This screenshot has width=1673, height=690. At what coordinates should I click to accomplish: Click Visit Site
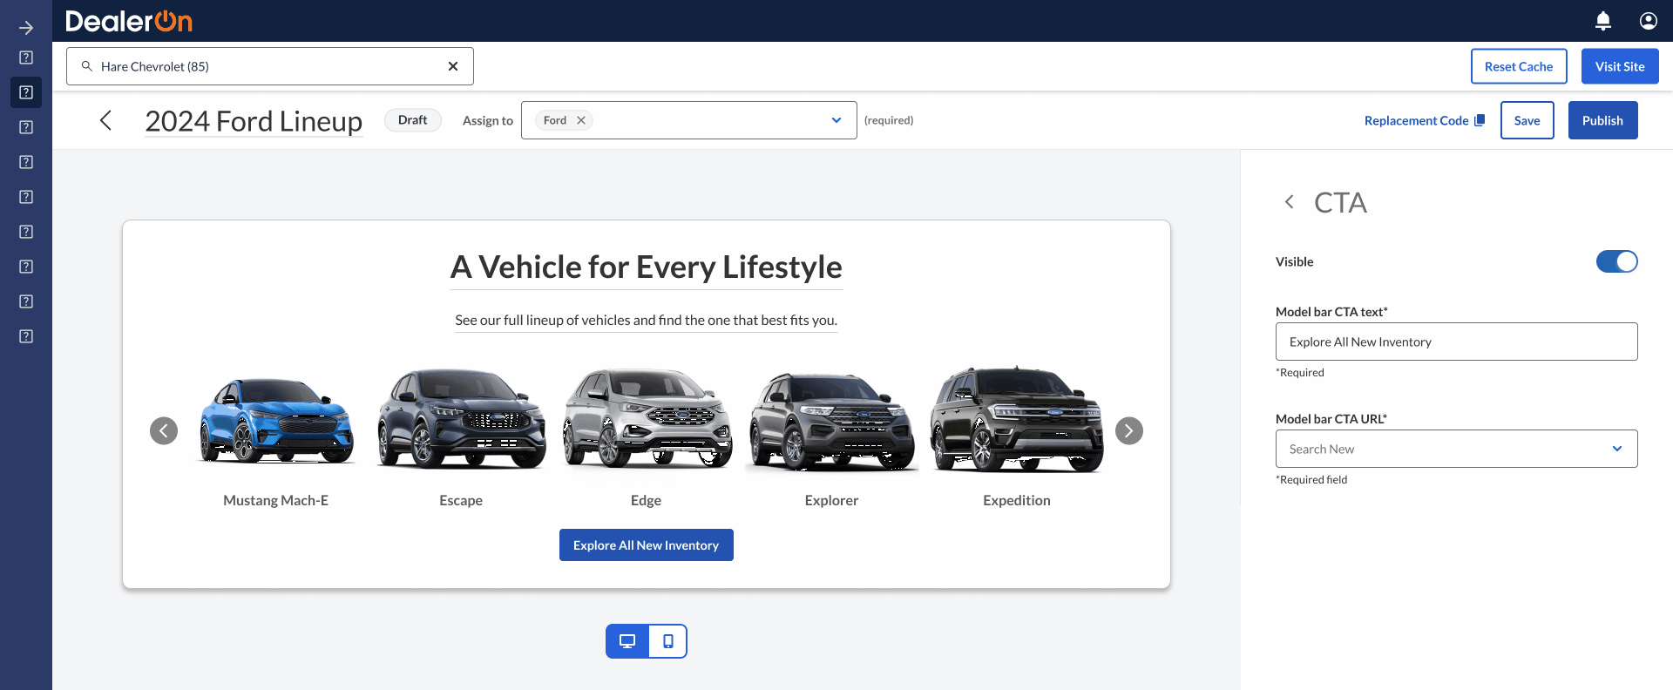(x=1620, y=66)
